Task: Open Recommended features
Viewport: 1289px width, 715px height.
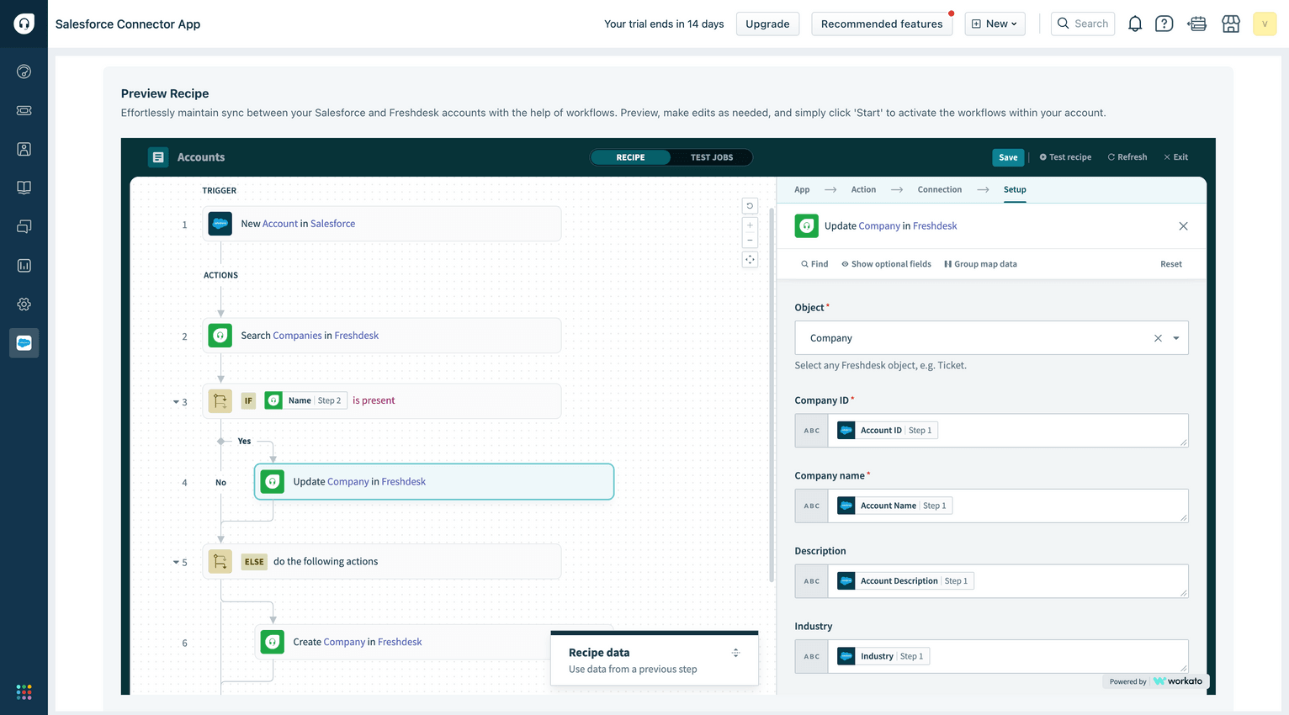Action: (x=882, y=24)
